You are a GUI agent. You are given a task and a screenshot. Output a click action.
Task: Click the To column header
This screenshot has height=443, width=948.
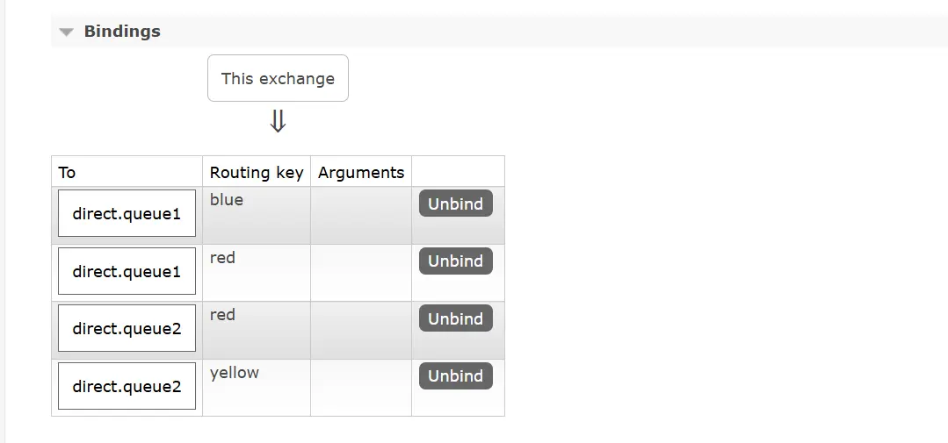tap(68, 172)
